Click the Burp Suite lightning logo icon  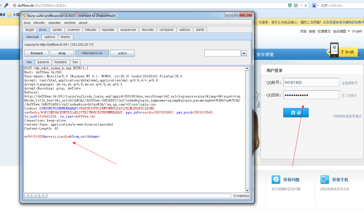[x=24, y=16]
